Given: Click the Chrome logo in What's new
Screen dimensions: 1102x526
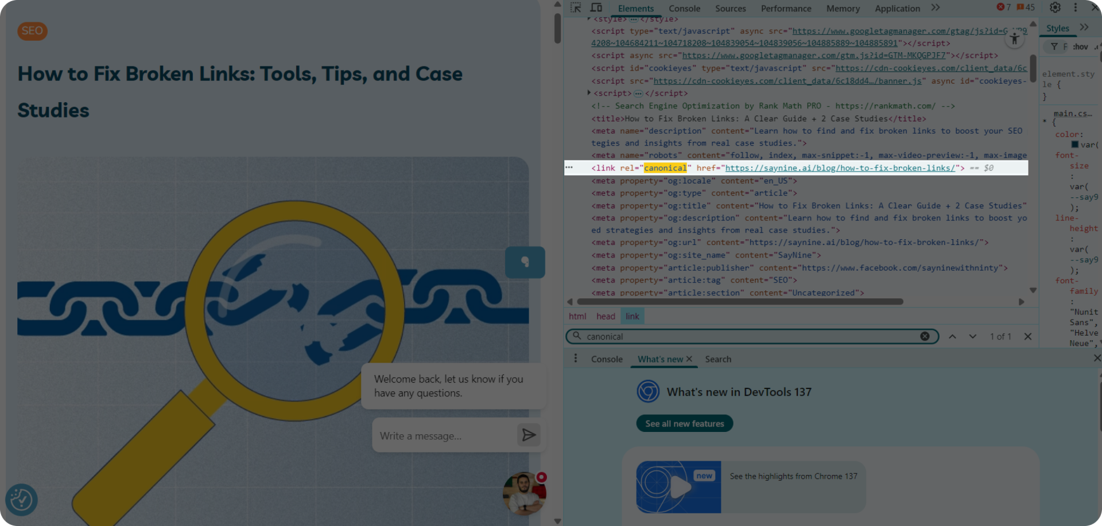Looking at the screenshot, I should tap(648, 391).
